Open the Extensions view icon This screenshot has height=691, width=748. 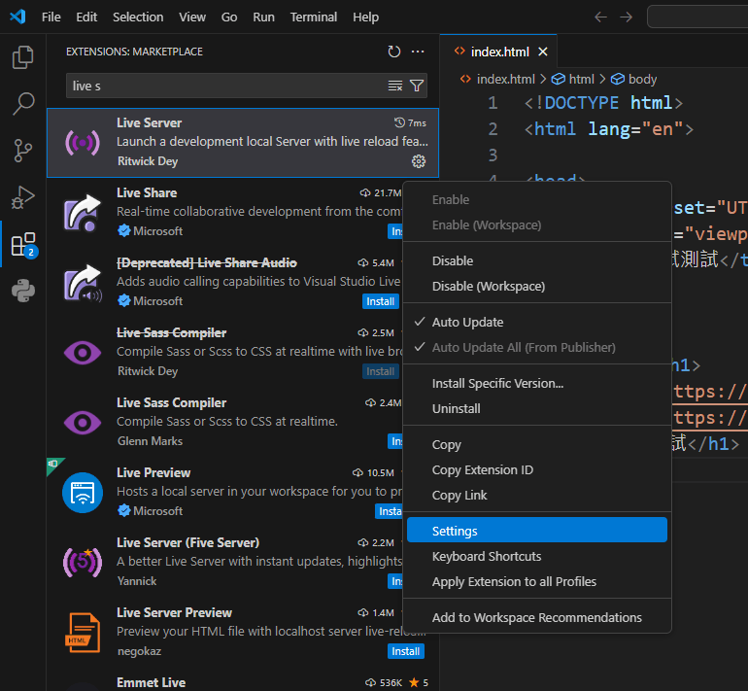point(23,244)
